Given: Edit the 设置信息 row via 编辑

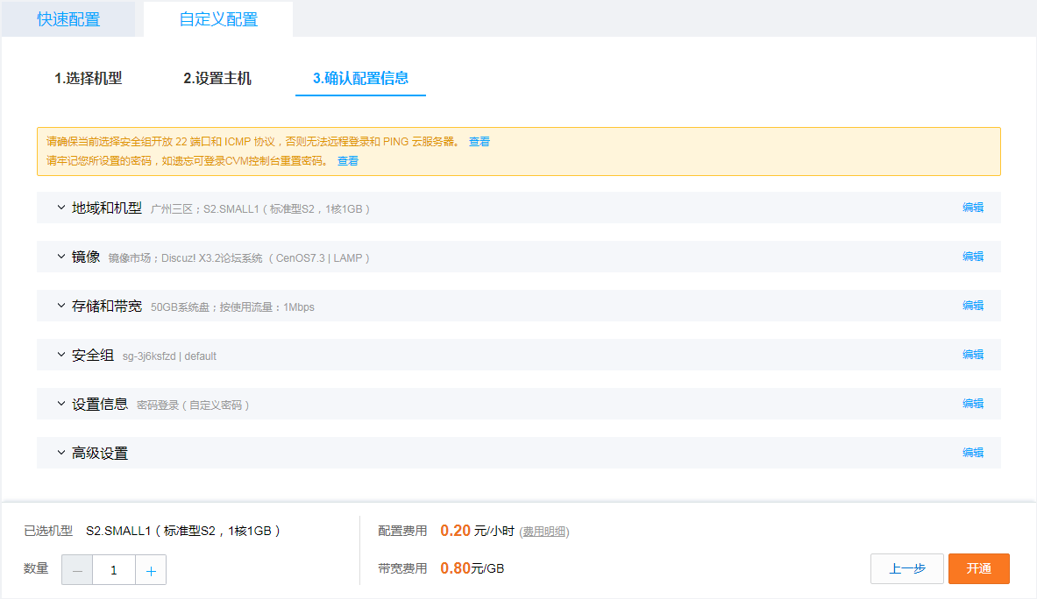Looking at the screenshot, I should 973,404.
